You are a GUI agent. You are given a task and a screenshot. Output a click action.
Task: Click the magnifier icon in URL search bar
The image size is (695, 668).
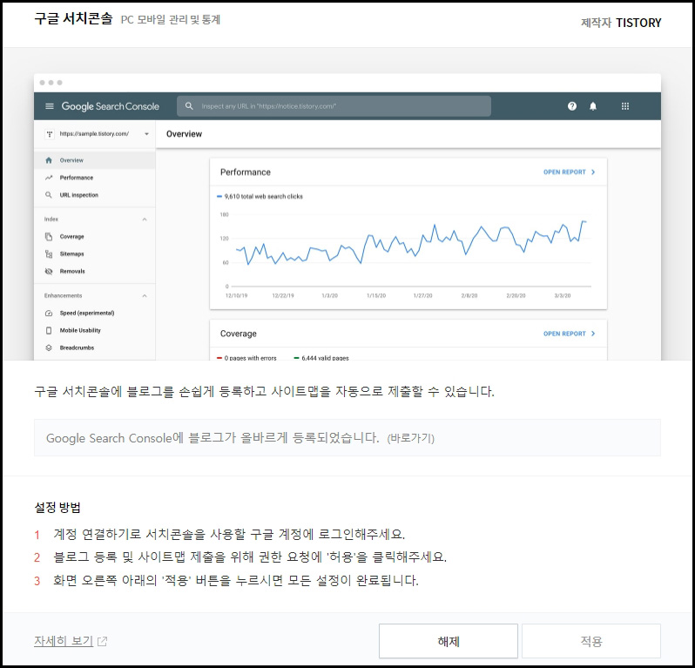(189, 106)
